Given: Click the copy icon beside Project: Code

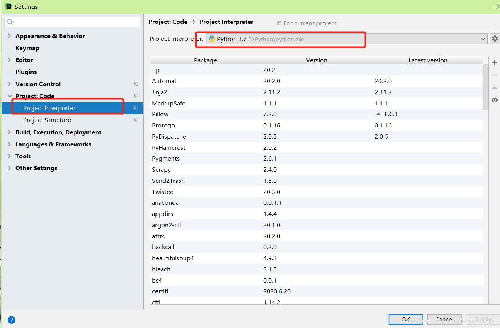Looking at the screenshot, I should point(136,96).
